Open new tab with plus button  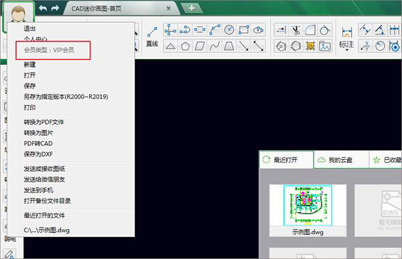pos(192,8)
